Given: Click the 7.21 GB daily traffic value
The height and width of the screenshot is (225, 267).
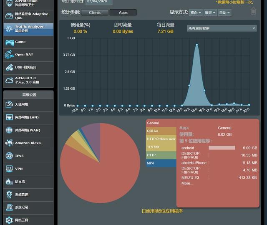Looking at the screenshot, I should (x=166, y=31).
